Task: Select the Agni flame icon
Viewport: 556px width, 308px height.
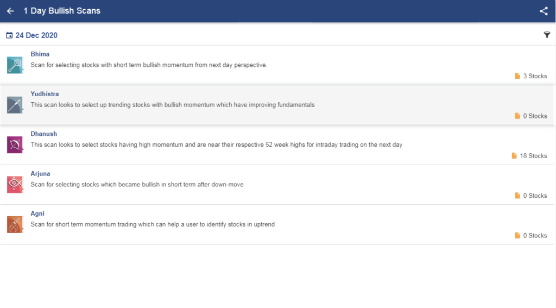Action: point(15,224)
